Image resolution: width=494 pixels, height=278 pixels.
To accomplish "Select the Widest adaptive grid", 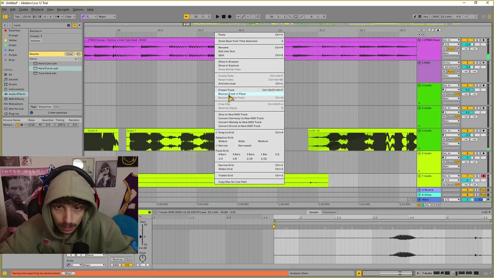I will click(x=223, y=141).
